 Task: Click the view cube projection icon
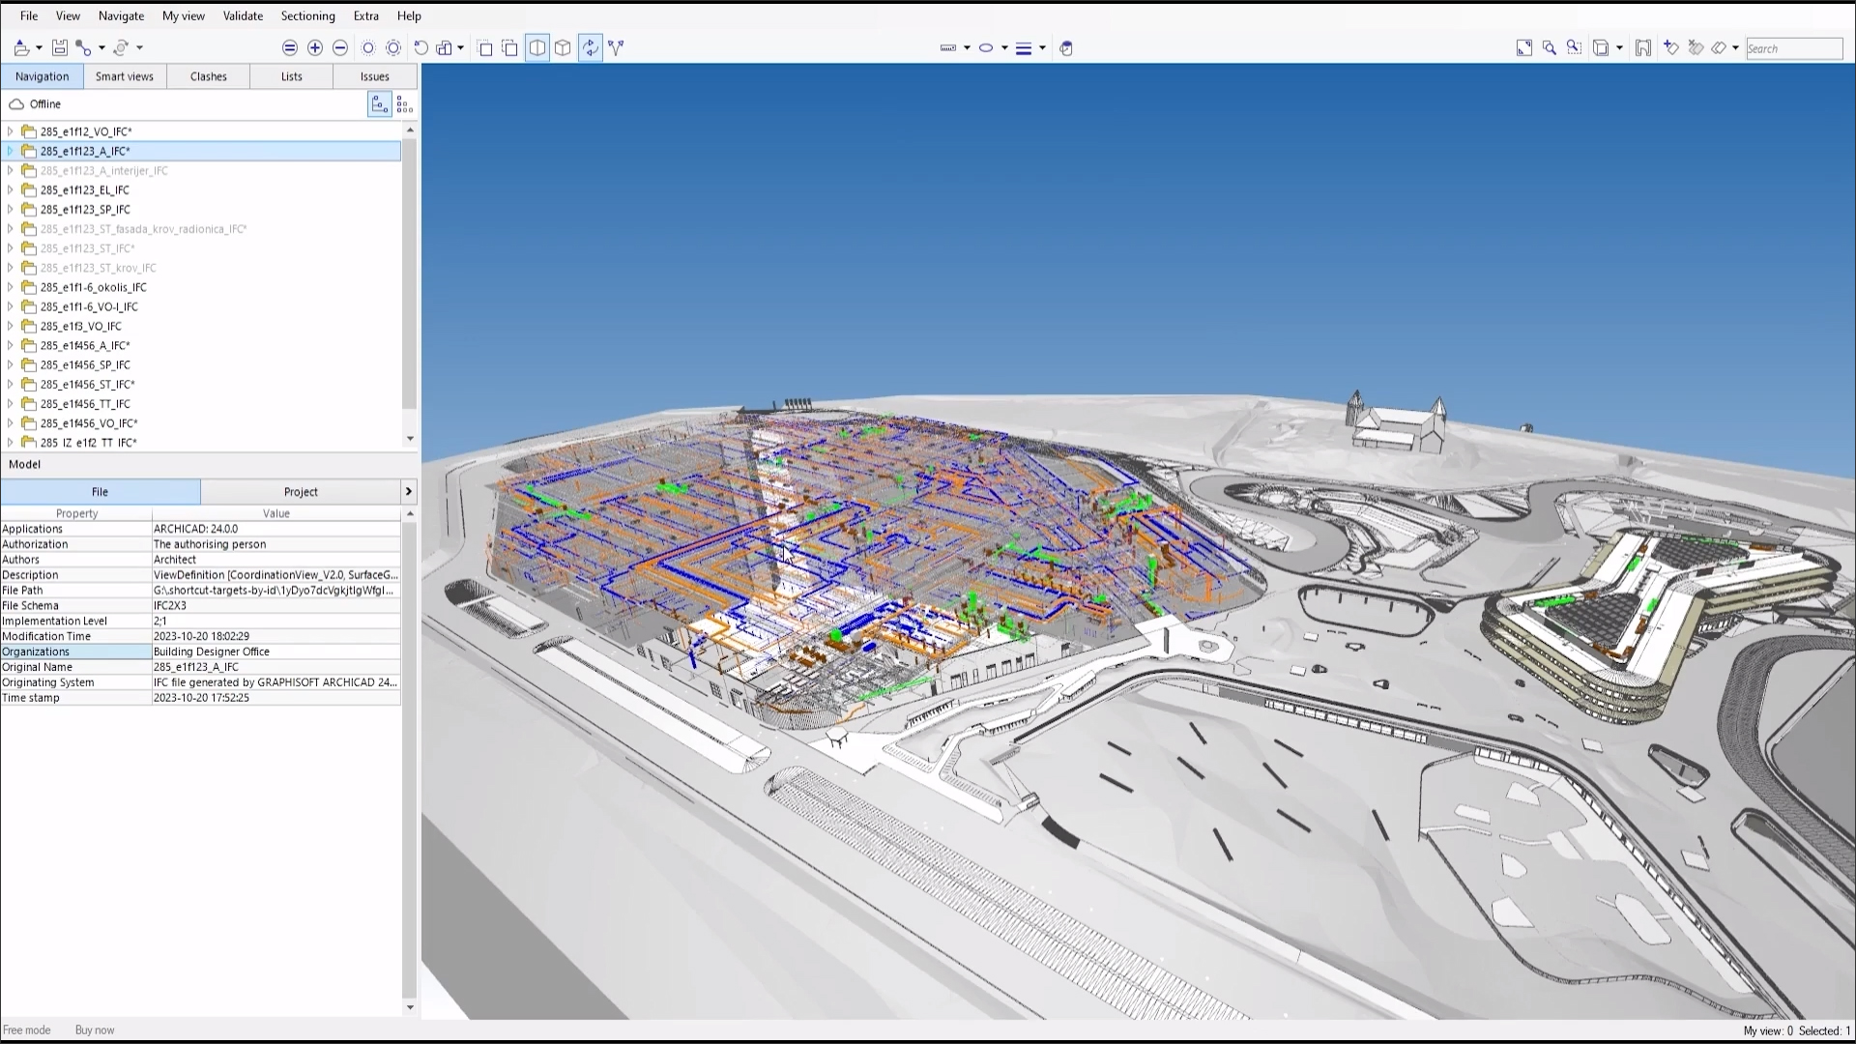point(1601,48)
